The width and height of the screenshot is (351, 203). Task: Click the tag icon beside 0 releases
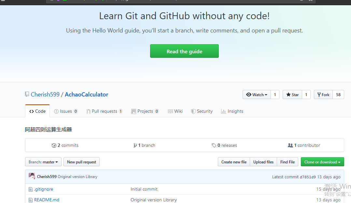pyautogui.click(x=214, y=146)
